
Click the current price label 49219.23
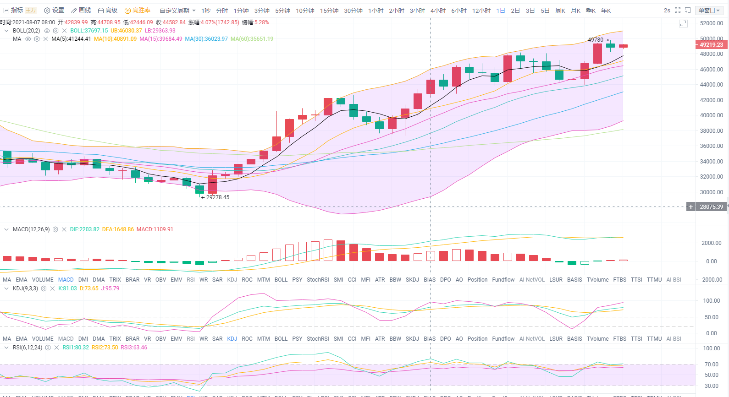pos(711,45)
